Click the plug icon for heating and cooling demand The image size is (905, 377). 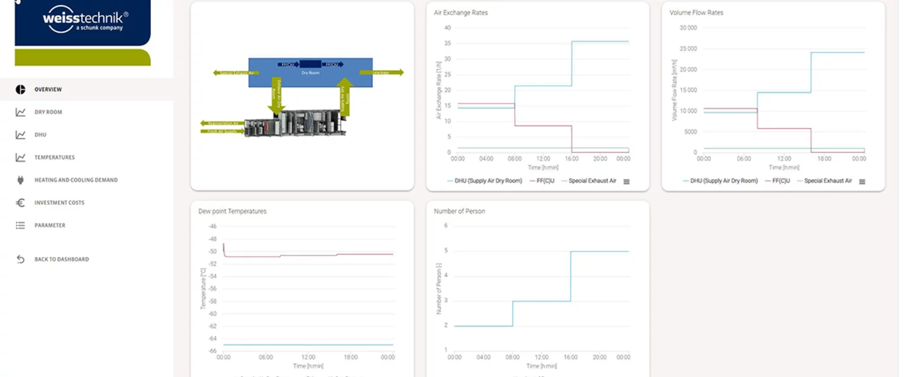(21, 180)
